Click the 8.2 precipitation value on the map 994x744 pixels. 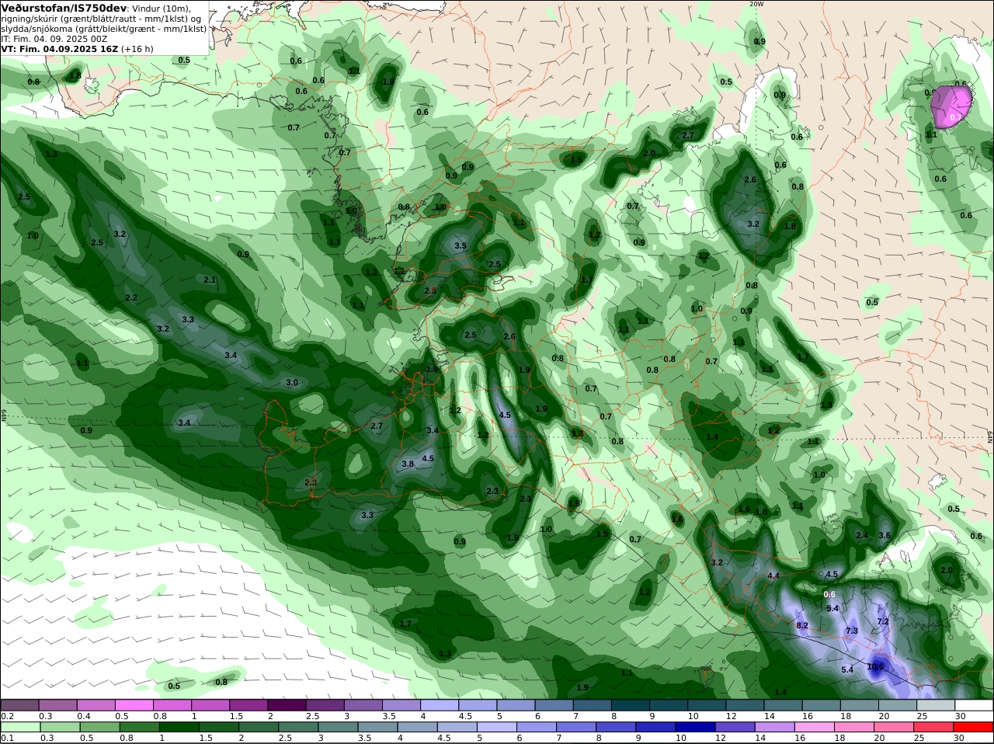pos(802,625)
